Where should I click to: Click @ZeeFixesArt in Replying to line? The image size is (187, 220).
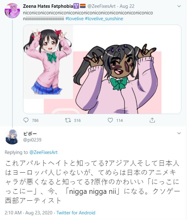coord(44,152)
